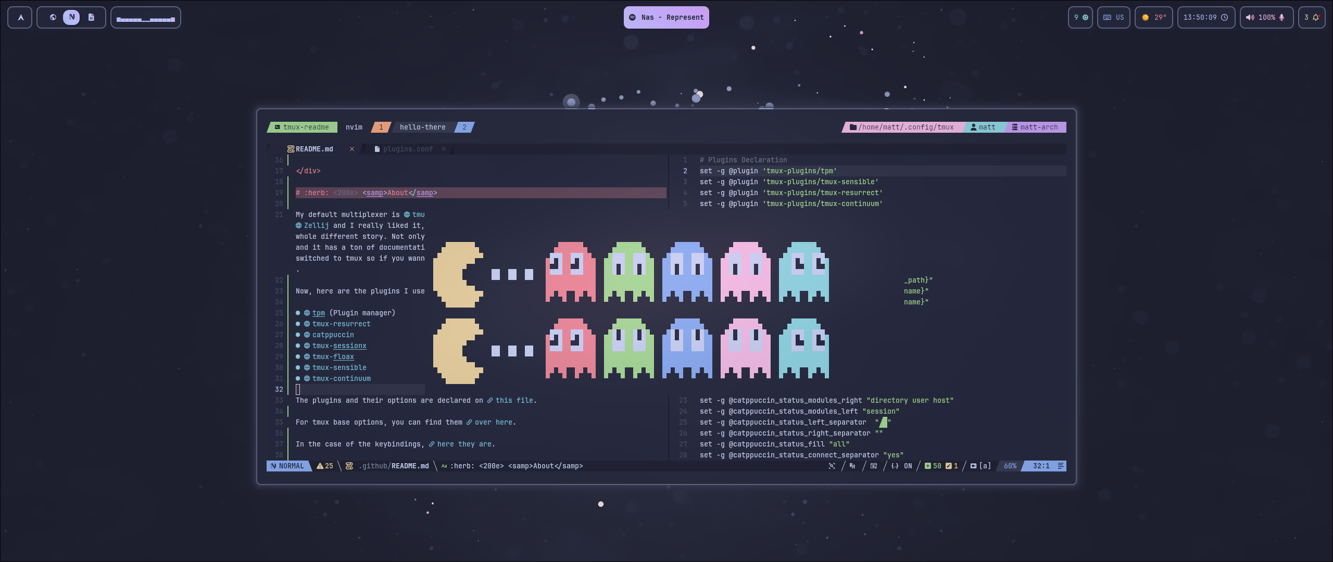Click the Arch Linux launcher icon
This screenshot has width=1333, height=562.
point(20,18)
